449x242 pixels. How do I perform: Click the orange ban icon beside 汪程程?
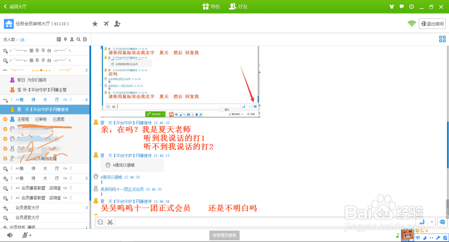point(5,119)
